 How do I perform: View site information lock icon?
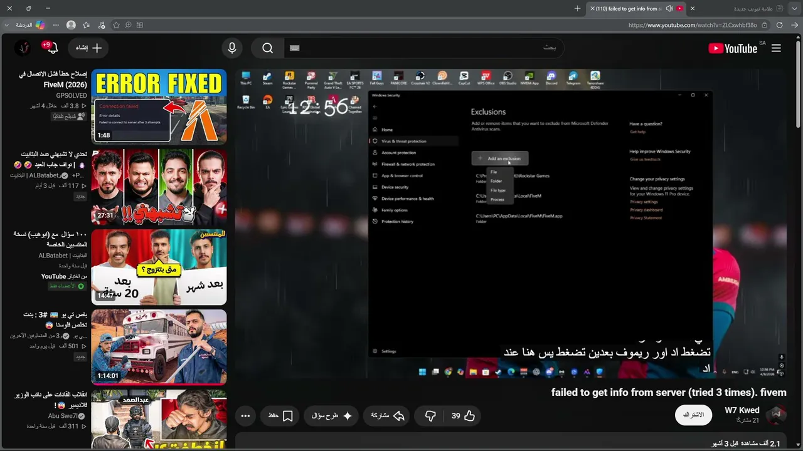tap(765, 25)
